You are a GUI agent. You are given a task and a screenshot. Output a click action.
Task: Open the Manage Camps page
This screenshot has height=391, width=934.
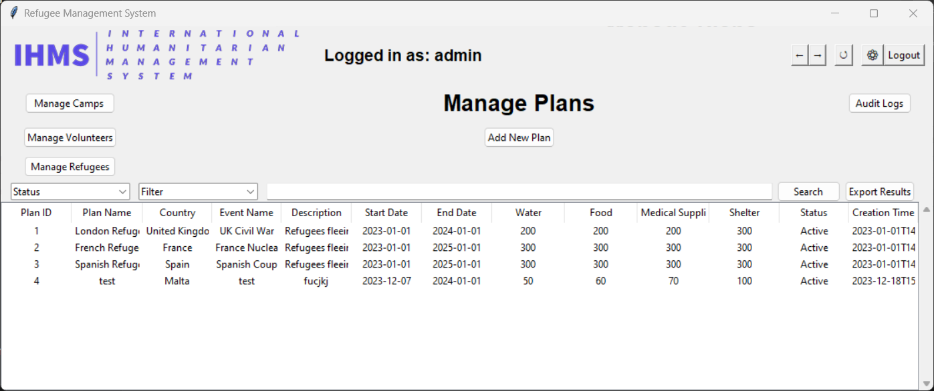tap(70, 103)
